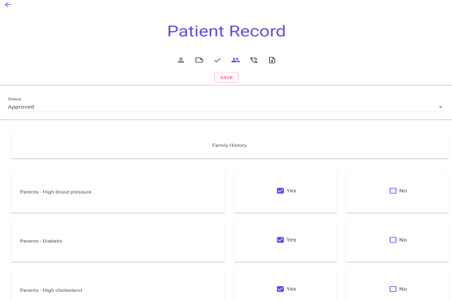Click the Parents - High blood pressure label
Image resolution: width=452 pixels, height=301 pixels.
point(56,192)
